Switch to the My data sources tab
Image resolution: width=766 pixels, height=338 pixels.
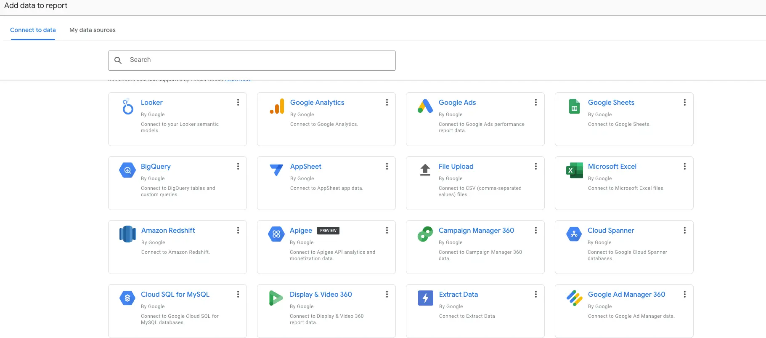(93, 30)
